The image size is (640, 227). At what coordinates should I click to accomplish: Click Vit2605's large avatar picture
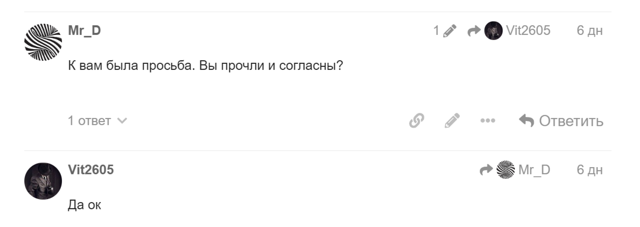pyautogui.click(x=42, y=180)
